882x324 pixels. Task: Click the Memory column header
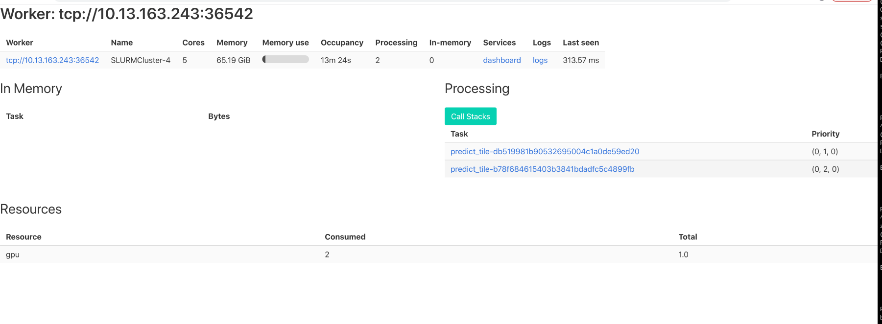[x=232, y=43]
